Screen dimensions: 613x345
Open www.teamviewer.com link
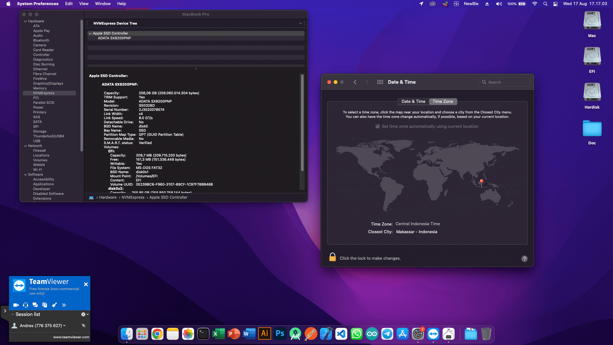point(71,337)
